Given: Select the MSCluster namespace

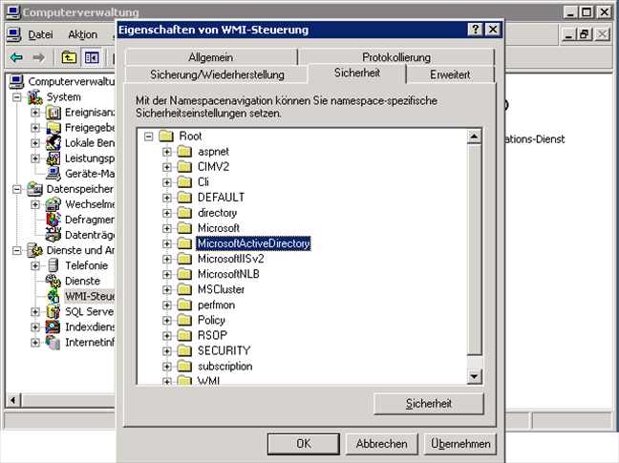Looking at the screenshot, I should coord(221,290).
